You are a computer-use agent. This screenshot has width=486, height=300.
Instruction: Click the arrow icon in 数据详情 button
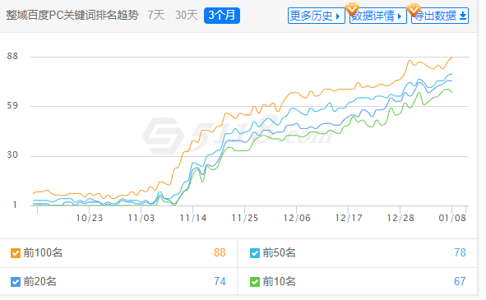(x=399, y=16)
